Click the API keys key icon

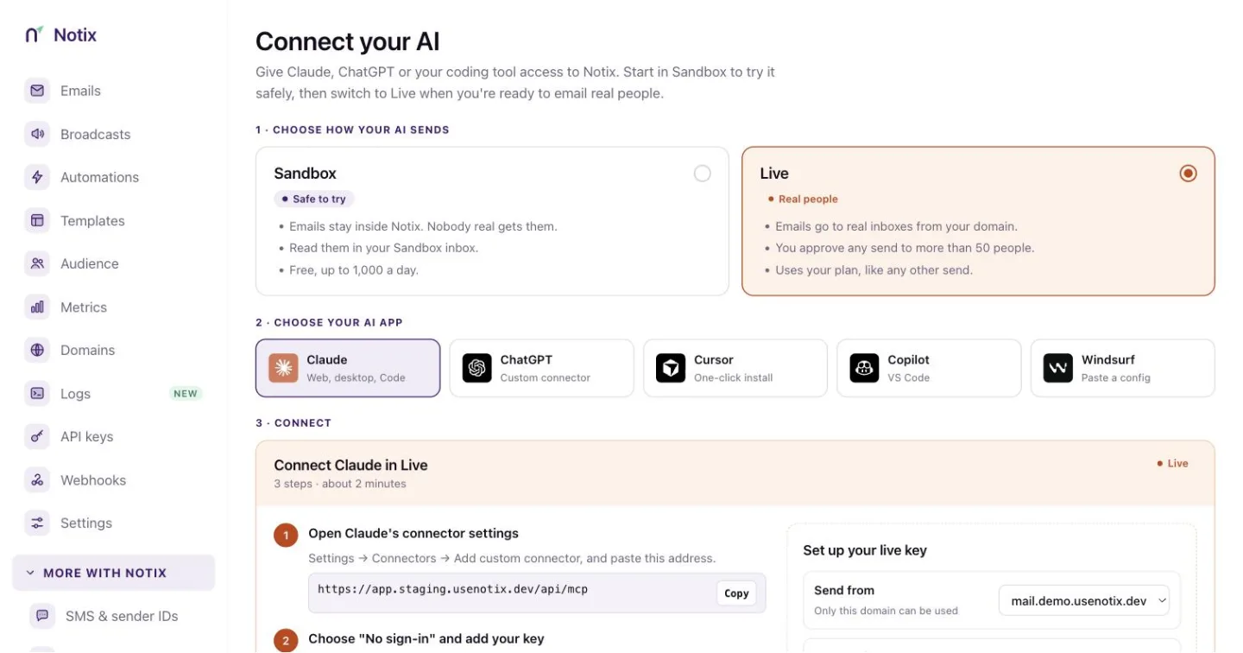point(37,436)
